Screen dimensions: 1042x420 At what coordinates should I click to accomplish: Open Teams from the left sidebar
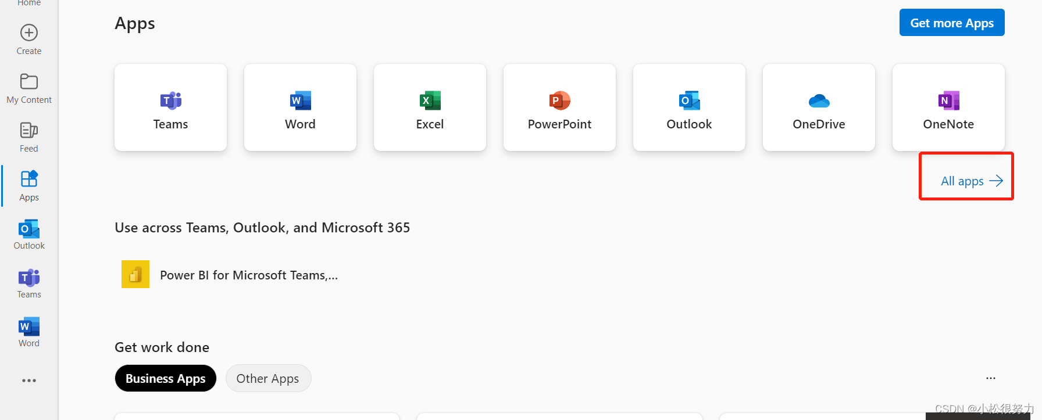point(29,283)
